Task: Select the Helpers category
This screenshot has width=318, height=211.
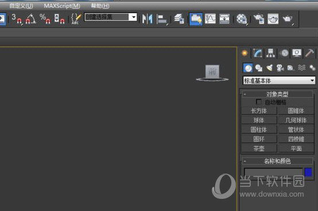Action: click(x=291, y=68)
